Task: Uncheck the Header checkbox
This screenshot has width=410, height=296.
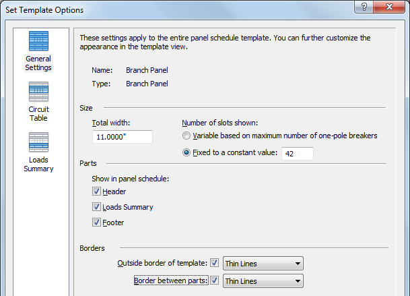Action: [x=96, y=191]
